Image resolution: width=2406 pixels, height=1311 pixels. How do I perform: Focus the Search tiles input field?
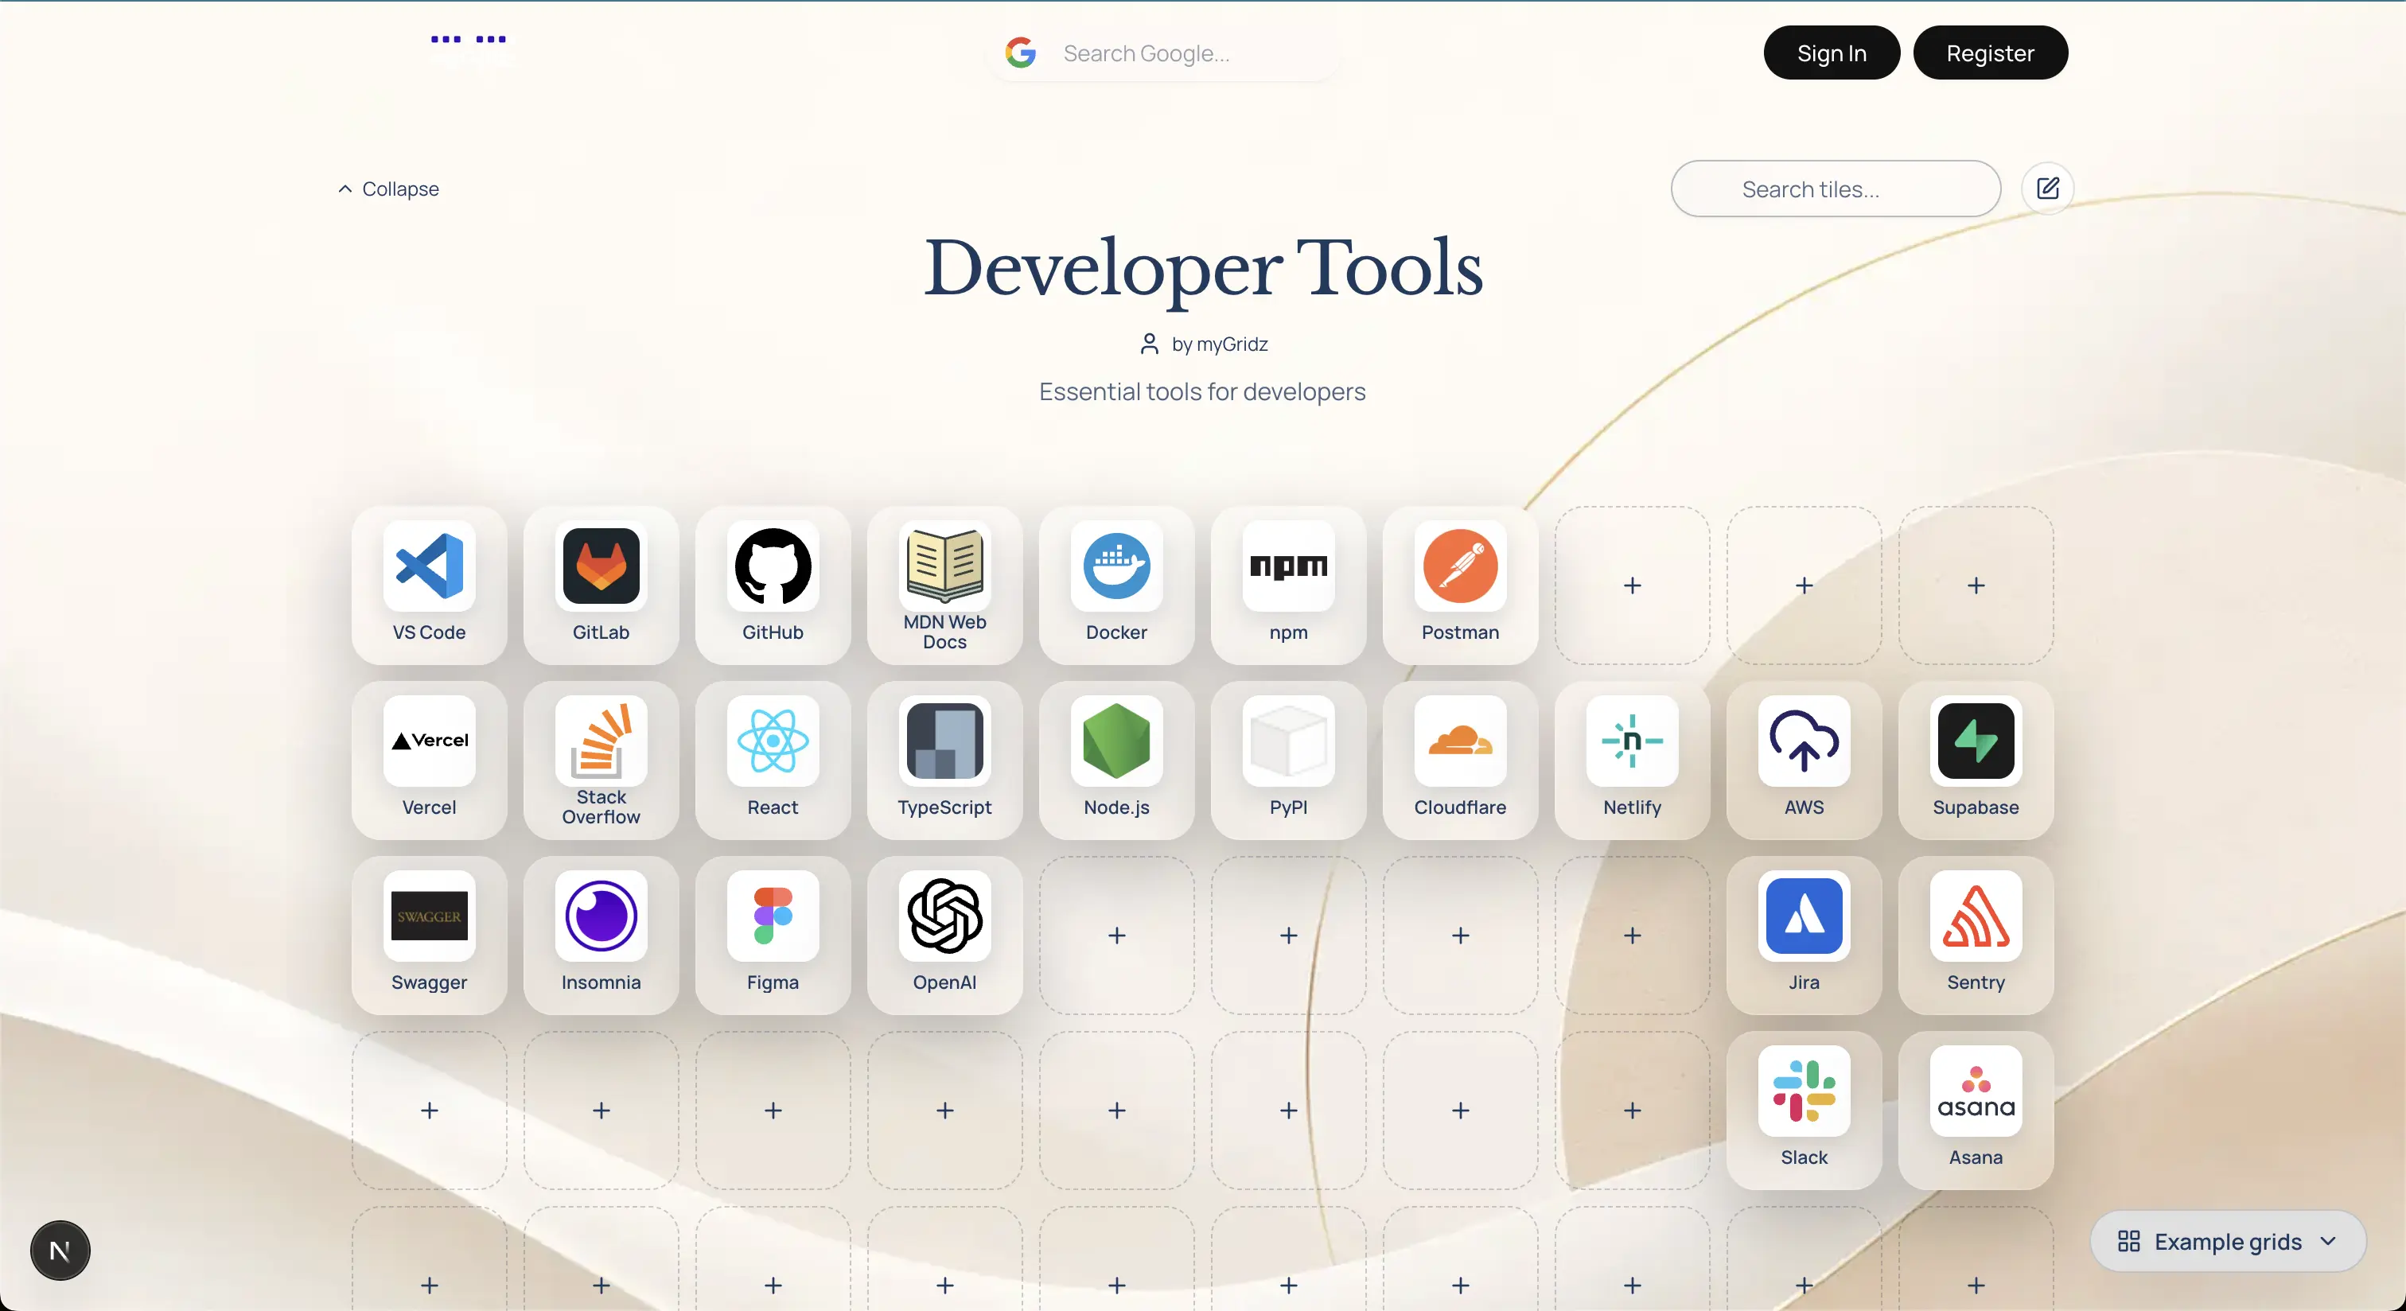pos(1836,189)
